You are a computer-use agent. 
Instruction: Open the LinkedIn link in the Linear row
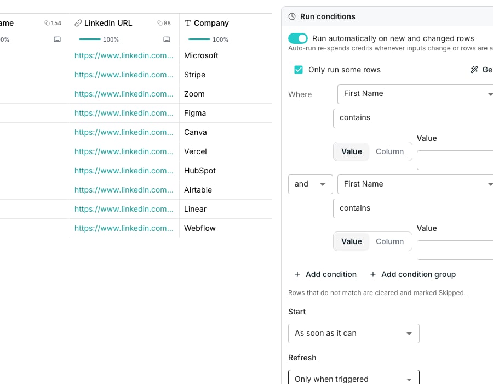point(124,209)
